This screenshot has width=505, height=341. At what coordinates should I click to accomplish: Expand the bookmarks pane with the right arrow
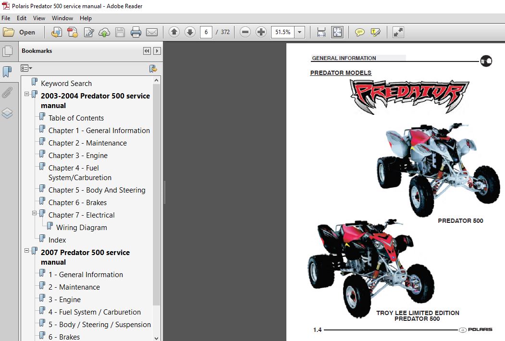pyautogui.click(x=157, y=51)
